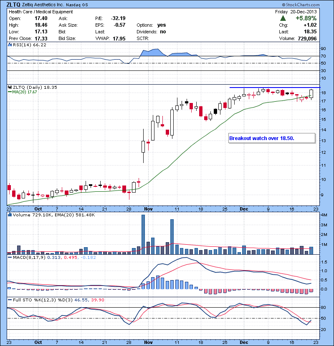Click the Oct label on the bottom-most date axis
Viewport: 334px width, 346px height.
click(38, 343)
